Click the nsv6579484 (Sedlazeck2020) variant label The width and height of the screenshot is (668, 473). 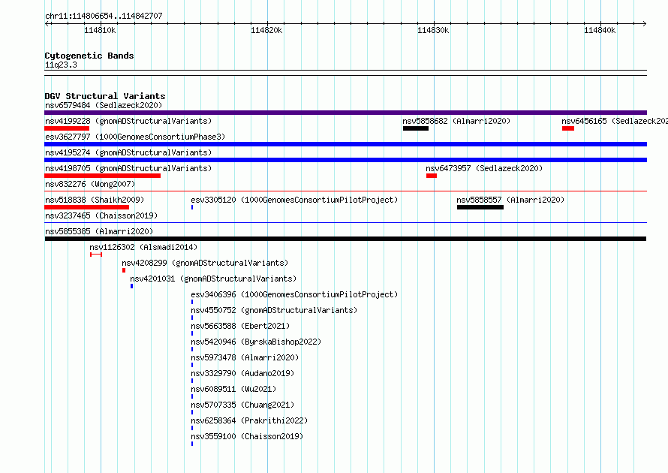click(104, 105)
